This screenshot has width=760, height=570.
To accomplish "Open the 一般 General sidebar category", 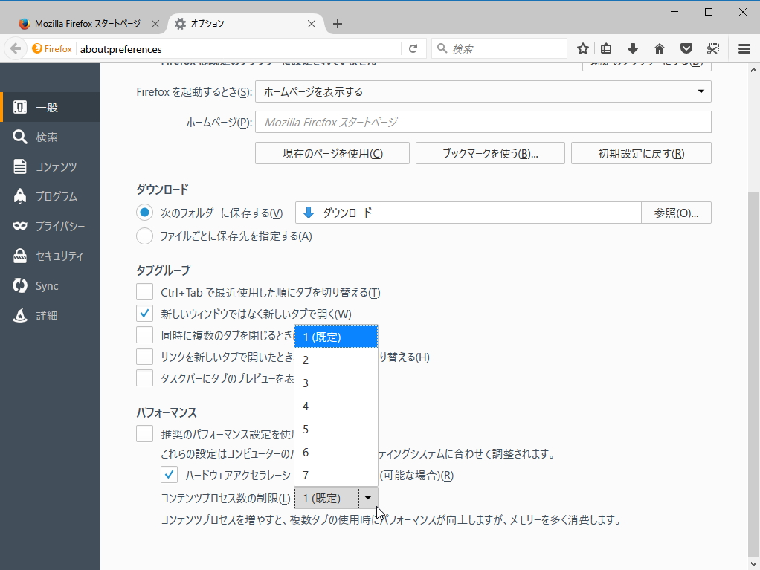I will coord(50,107).
